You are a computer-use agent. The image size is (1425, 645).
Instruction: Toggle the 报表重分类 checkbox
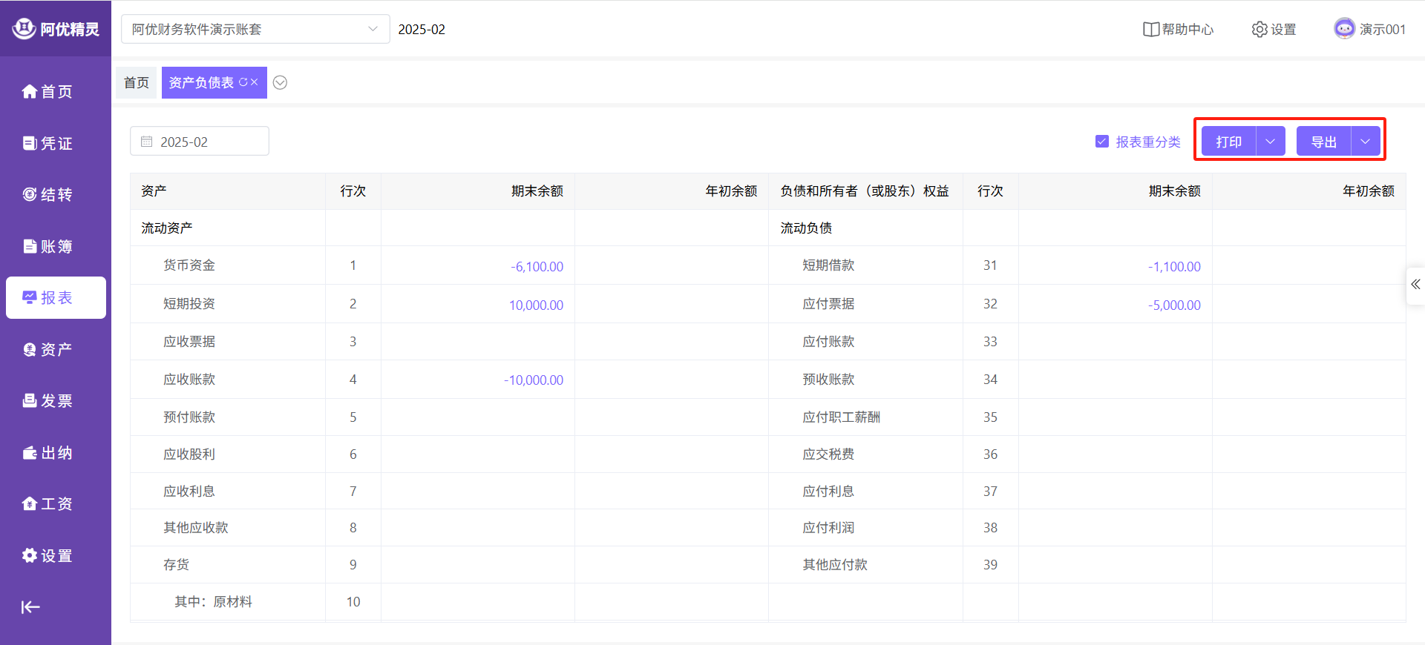pyautogui.click(x=1102, y=142)
